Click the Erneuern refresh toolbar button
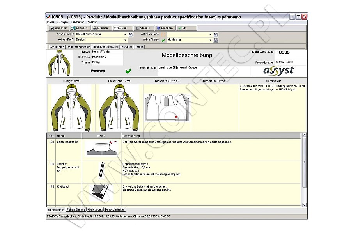This screenshot has width=351, height=234. [165, 28]
